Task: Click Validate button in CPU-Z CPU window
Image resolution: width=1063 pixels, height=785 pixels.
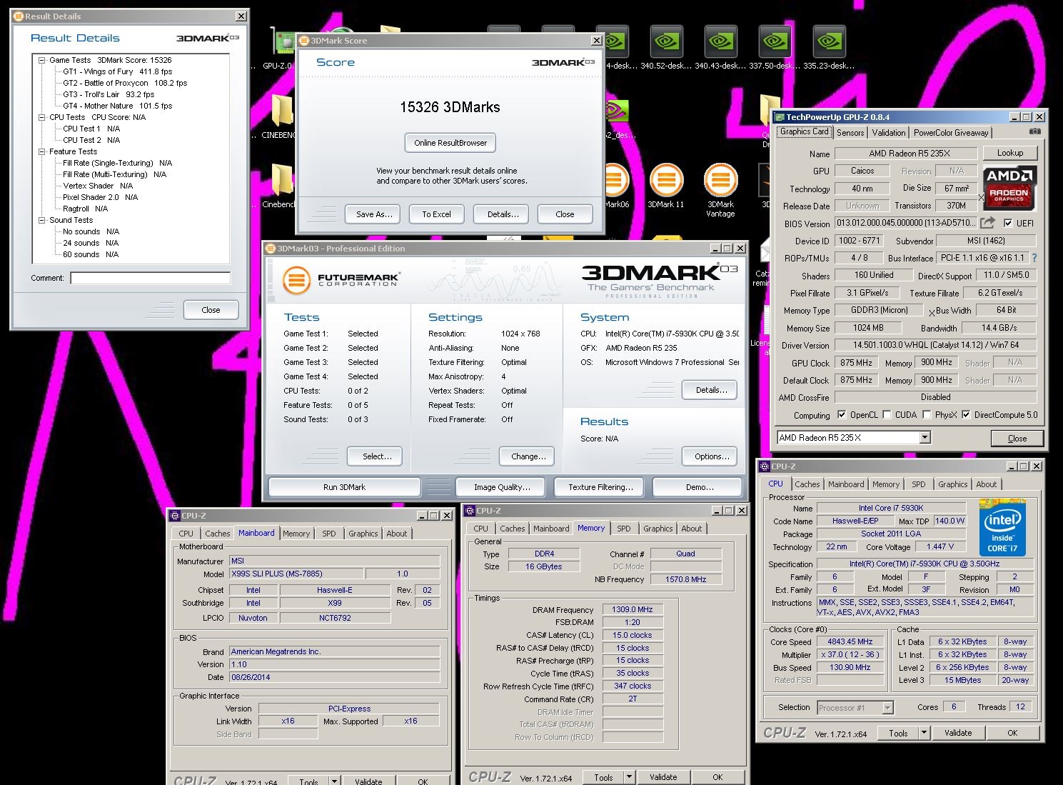Action: (x=958, y=733)
